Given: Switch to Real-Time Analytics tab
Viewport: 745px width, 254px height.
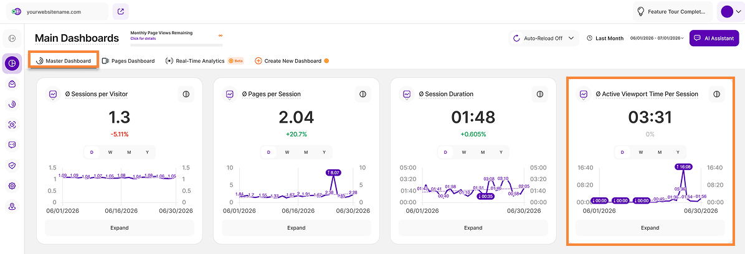Looking at the screenshot, I should point(204,61).
